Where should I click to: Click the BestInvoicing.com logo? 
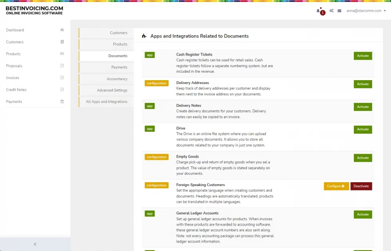tap(34, 11)
